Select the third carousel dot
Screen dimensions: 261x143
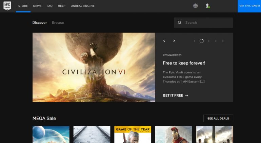coord(209,41)
